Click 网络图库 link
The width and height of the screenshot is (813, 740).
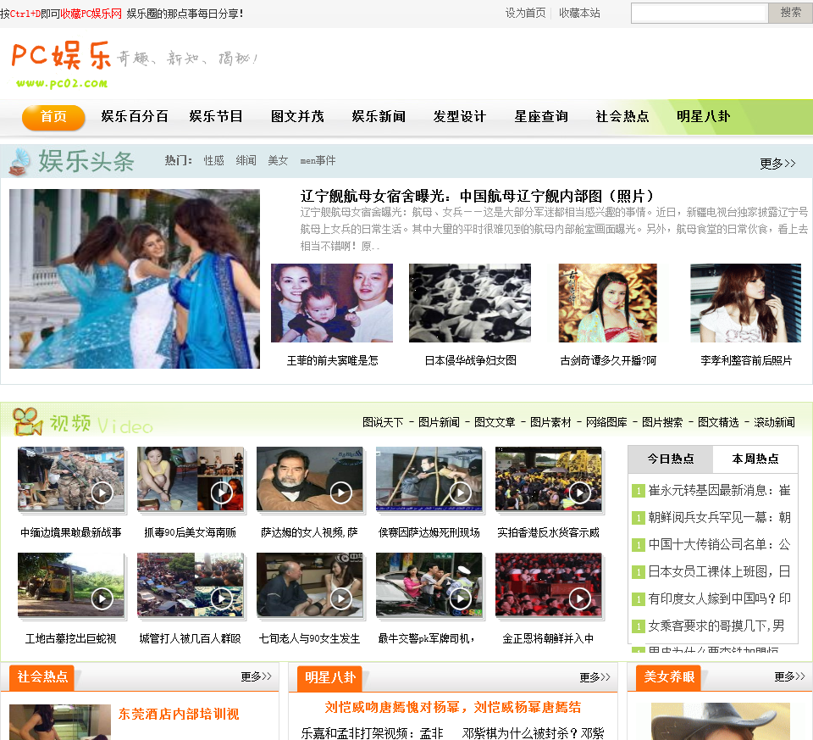point(606,422)
